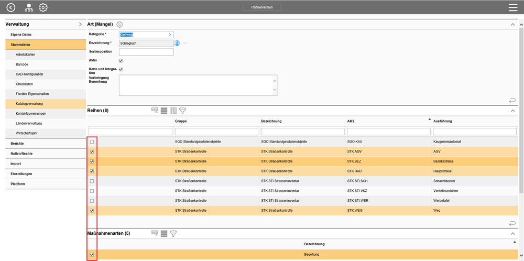Toggle the Karte und Integration checkbox
The image size is (524, 261).
(x=121, y=69)
